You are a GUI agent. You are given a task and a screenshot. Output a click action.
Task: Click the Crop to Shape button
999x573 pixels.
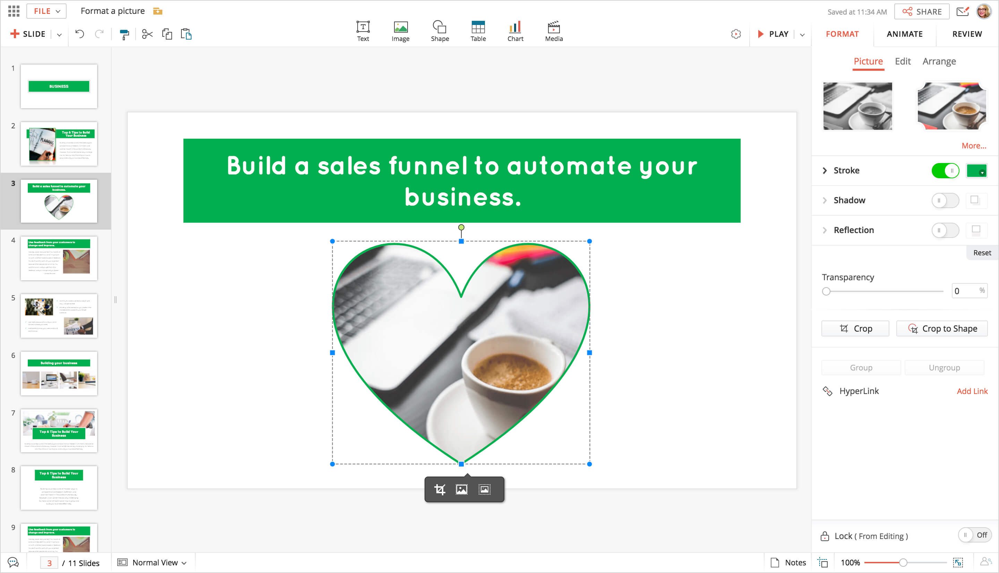[x=942, y=328]
